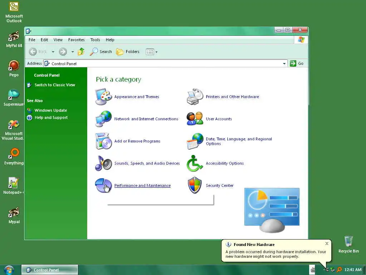Open the File menu

point(32,40)
